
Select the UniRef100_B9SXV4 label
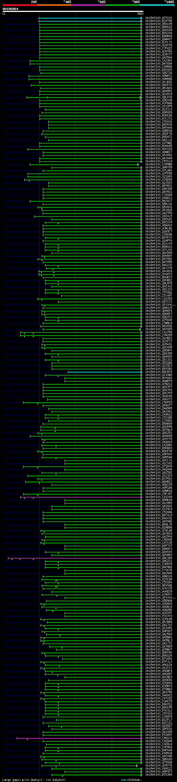[158, 33]
